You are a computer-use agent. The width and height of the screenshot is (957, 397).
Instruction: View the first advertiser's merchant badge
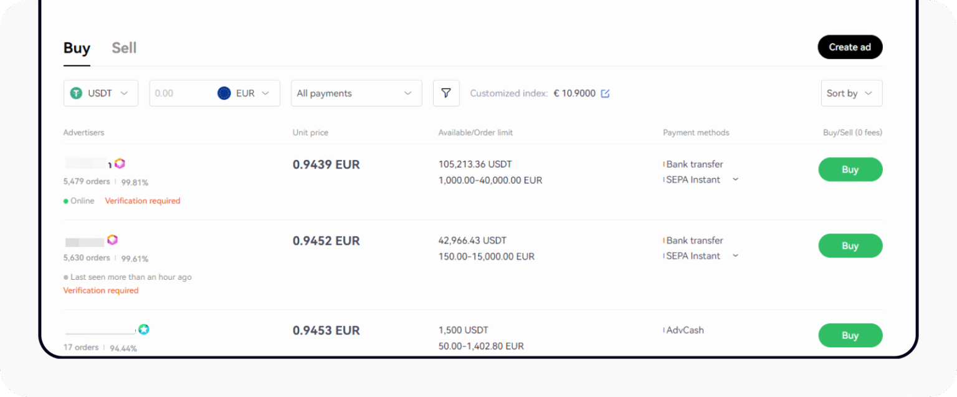coord(120,163)
